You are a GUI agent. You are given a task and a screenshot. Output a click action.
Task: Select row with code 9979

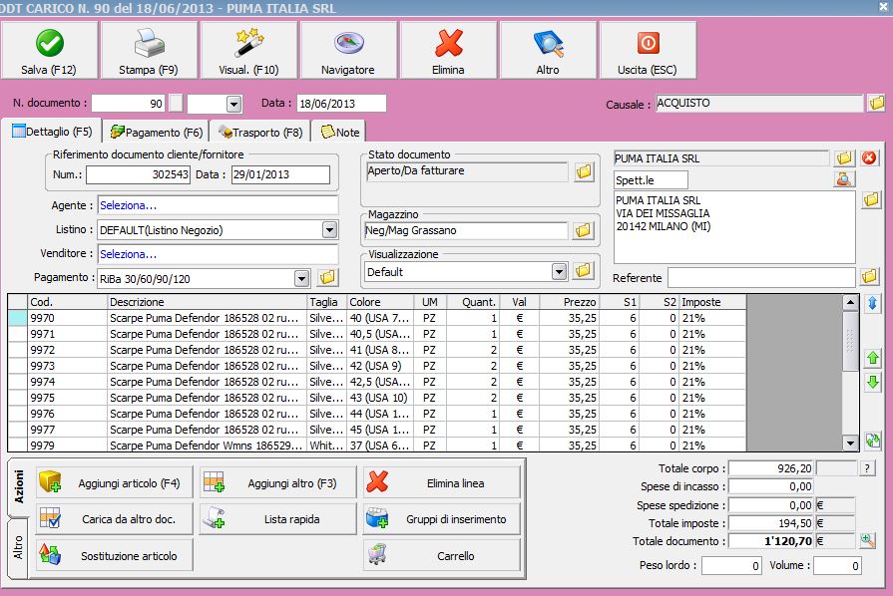click(377, 446)
